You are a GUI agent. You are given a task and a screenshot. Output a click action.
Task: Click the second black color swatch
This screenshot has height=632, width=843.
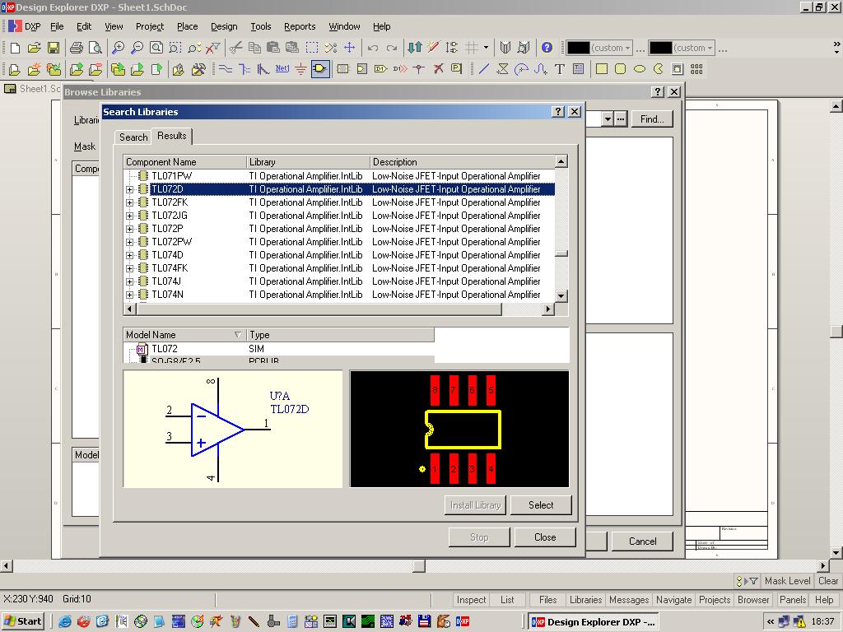[x=661, y=48]
